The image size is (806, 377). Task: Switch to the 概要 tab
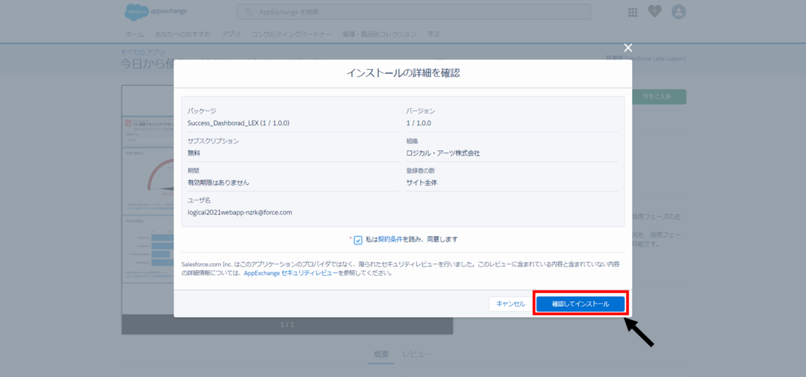click(x=381, y=354)
